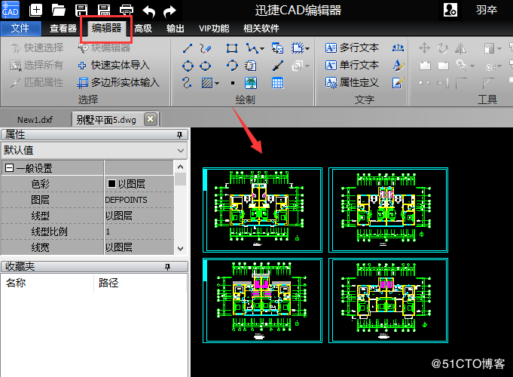Undo the last action
The height and width of the screenshot is (377, 513).
point(149,11)
